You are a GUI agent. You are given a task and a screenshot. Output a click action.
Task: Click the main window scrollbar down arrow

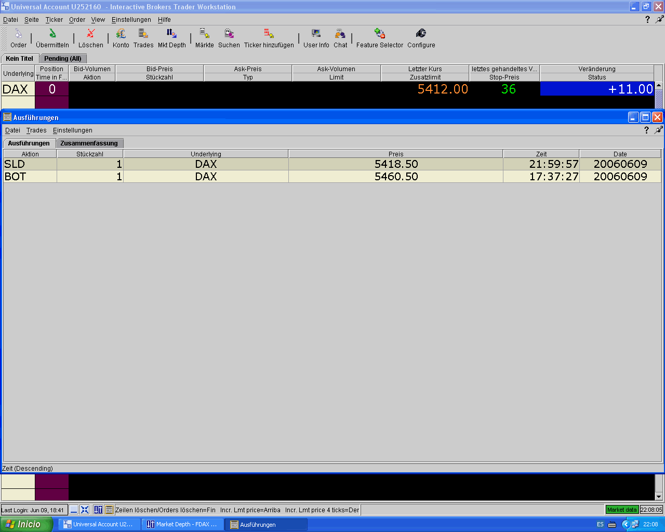[659, 496]
